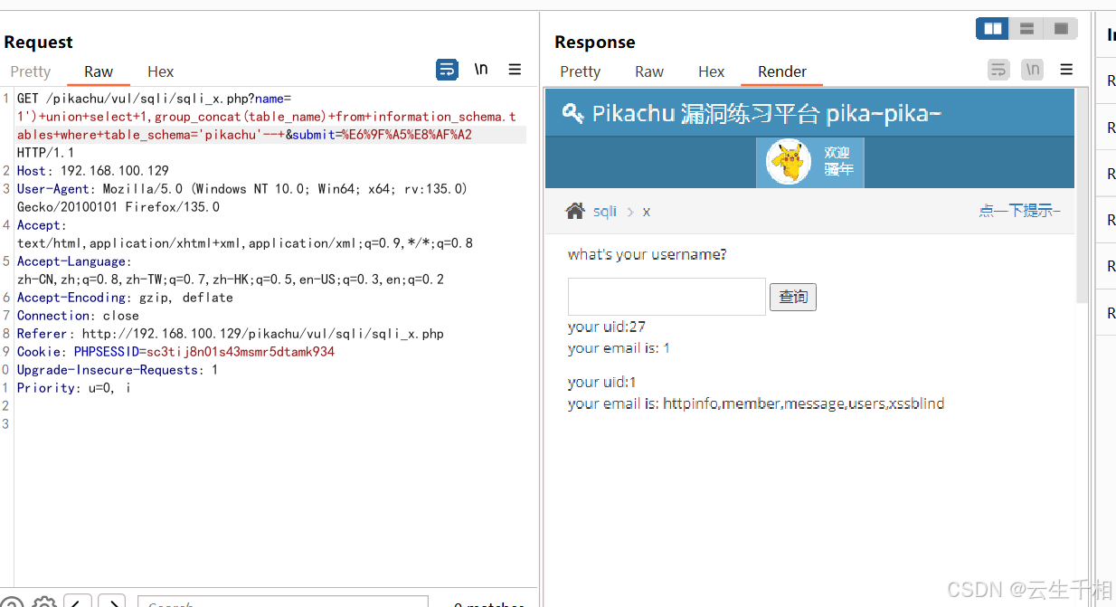Open the Request panel hamburger options menu
The width and height of the screenshot is (1116, 607).
515,70
